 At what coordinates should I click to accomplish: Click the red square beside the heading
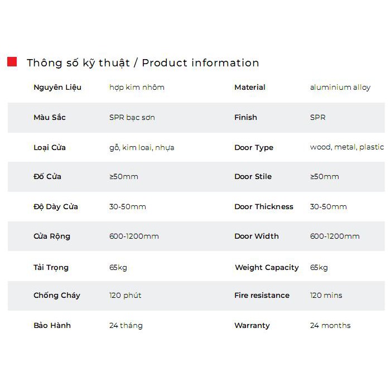12,61
